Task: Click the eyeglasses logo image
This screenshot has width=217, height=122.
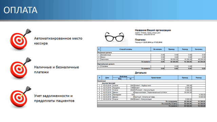Action: [115, 37]
